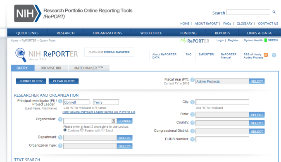Show help for Congressional District field

click(x=193, y=131)
